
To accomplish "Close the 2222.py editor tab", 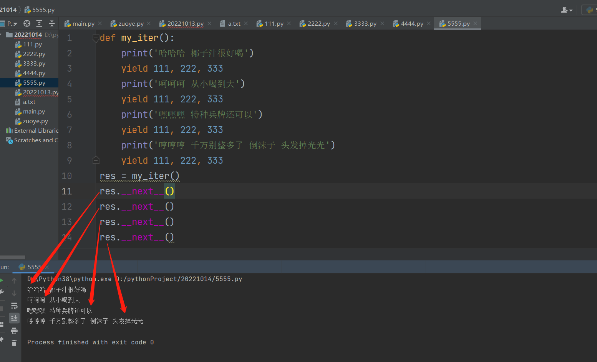I will [336, 23].
